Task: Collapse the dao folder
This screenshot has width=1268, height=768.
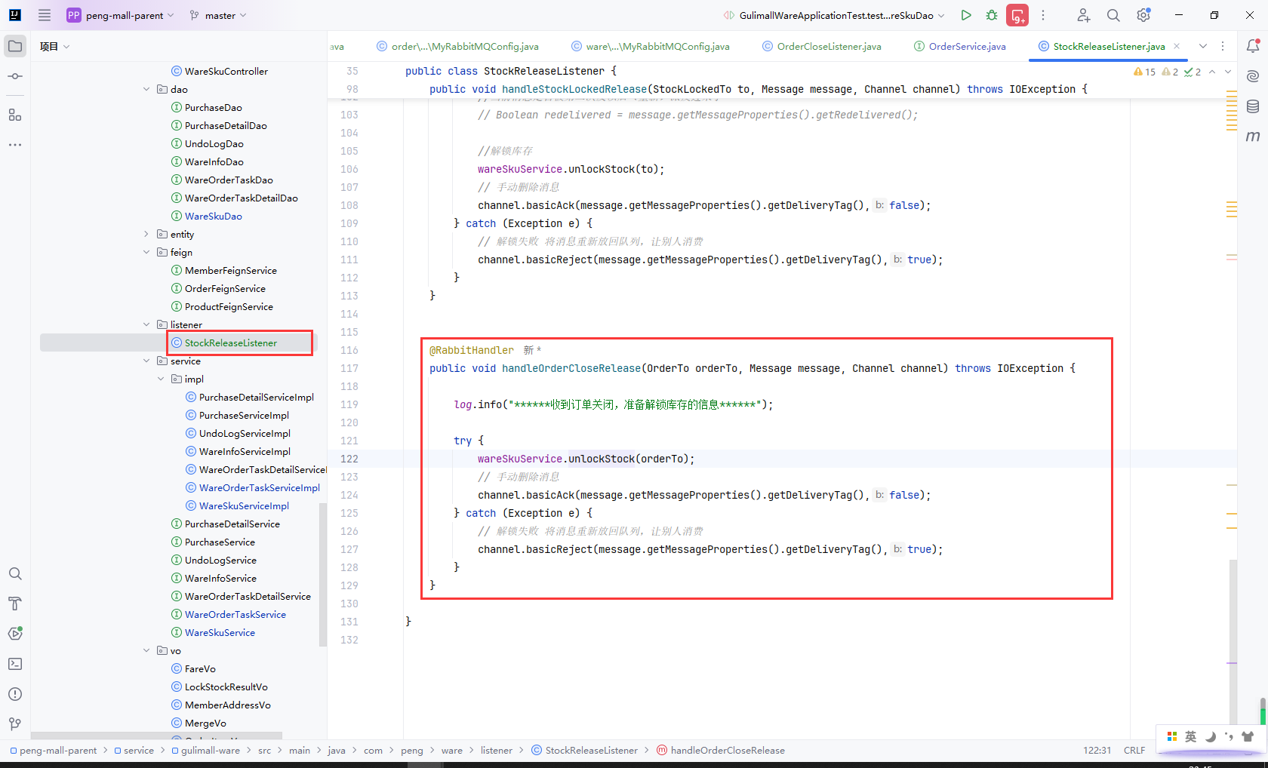Action: (x=146, y=89)
